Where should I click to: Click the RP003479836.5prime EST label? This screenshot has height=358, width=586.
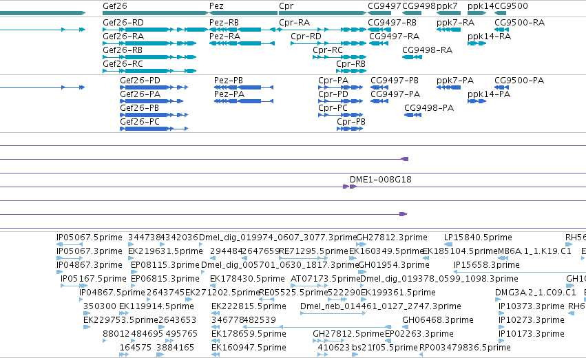pyautogui.click(x=465, y=348)
